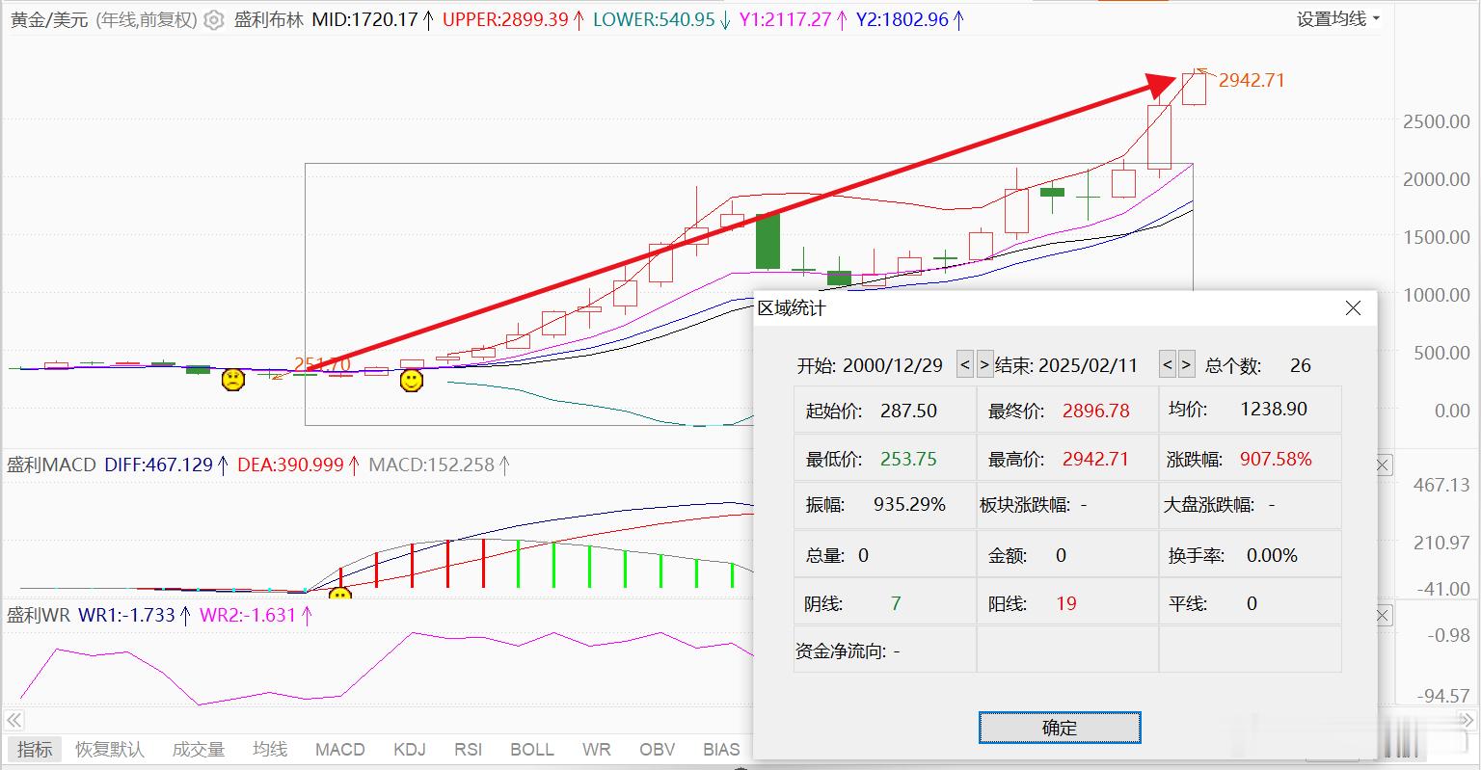This screenshot has height=770, width=1481.
Task: Click MID:1720.17 value in header
Action: coord(364,19)
